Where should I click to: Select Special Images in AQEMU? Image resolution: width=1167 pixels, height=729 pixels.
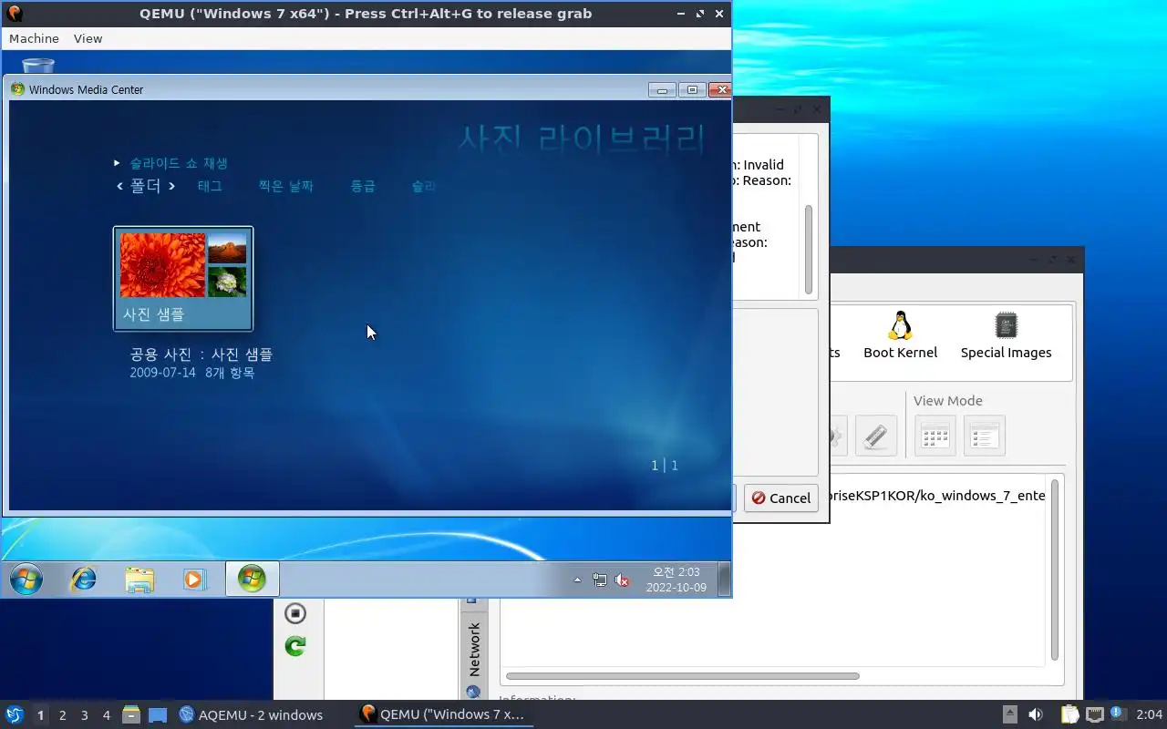point(1006,335)
